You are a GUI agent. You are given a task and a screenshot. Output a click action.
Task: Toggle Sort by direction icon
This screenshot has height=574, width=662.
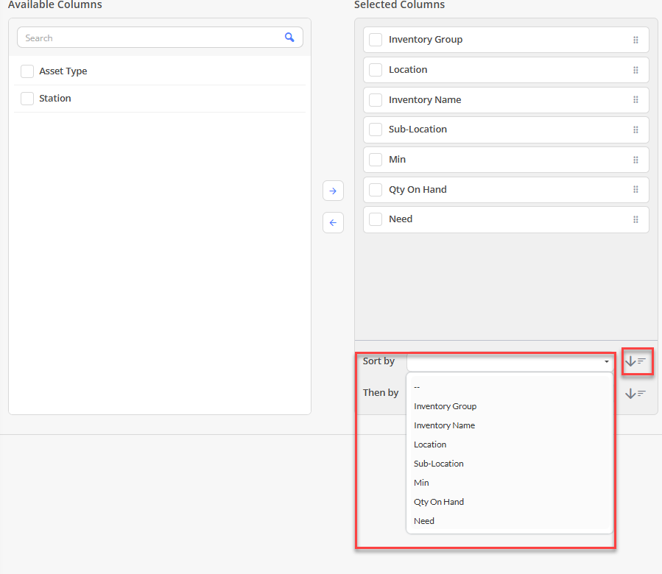635,361
